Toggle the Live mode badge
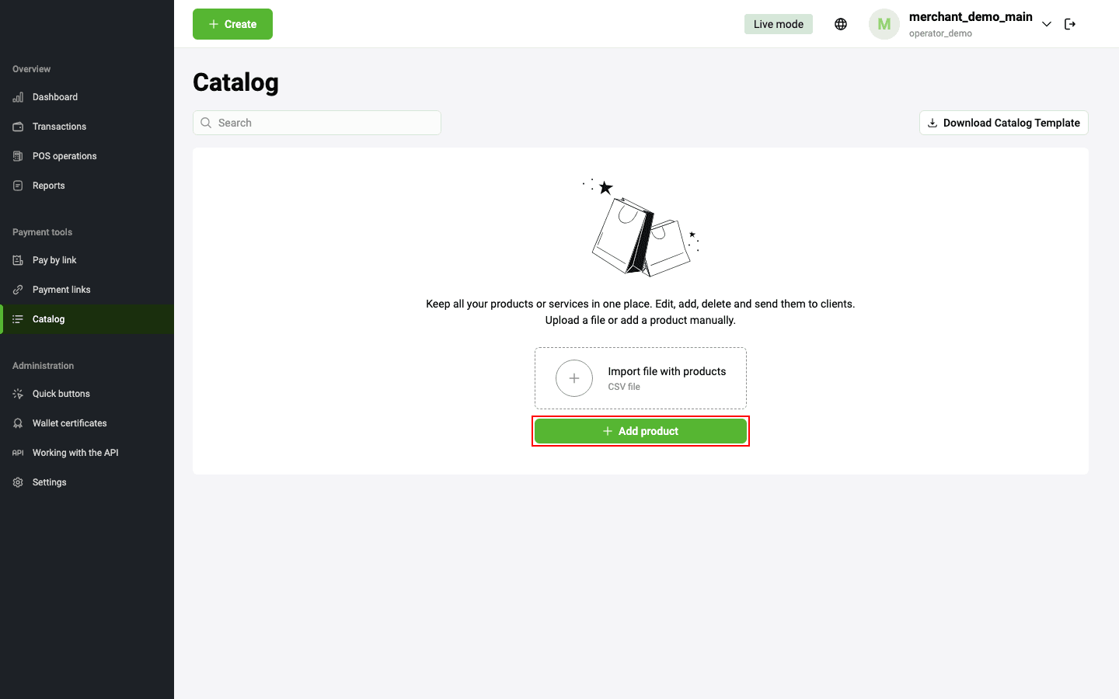The width and height of the screenshot is (1119, 699). pos(779,24)
